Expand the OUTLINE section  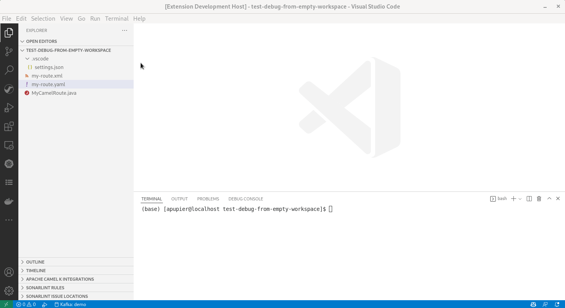35,262
